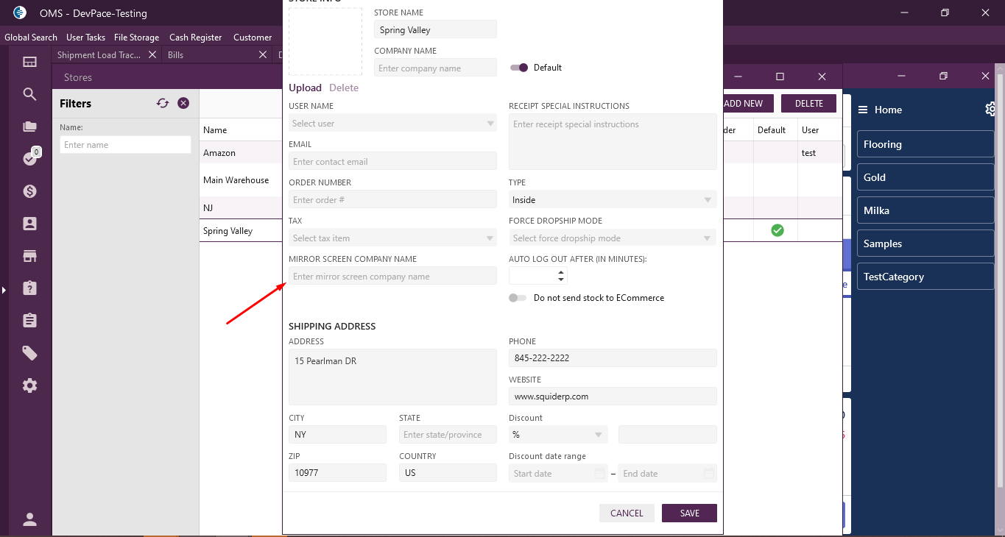
Task: Increase auto log out minutes stepper
Action: [x=562, y=272]
